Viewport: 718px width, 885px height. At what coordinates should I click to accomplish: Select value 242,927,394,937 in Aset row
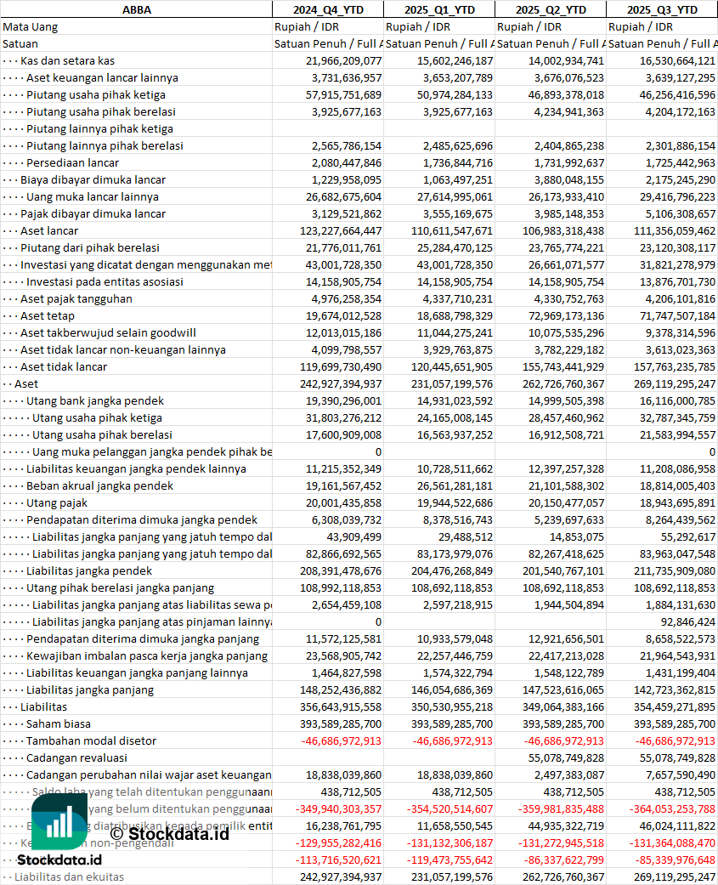pos(341,383)
